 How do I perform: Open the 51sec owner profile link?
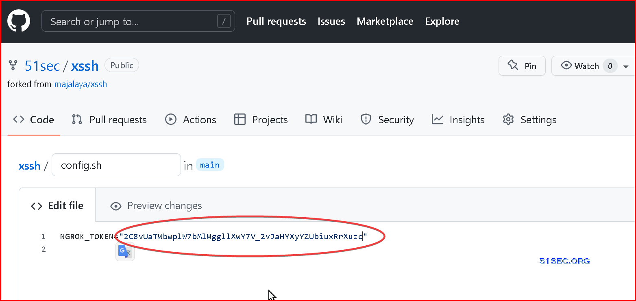pos(42,66)
